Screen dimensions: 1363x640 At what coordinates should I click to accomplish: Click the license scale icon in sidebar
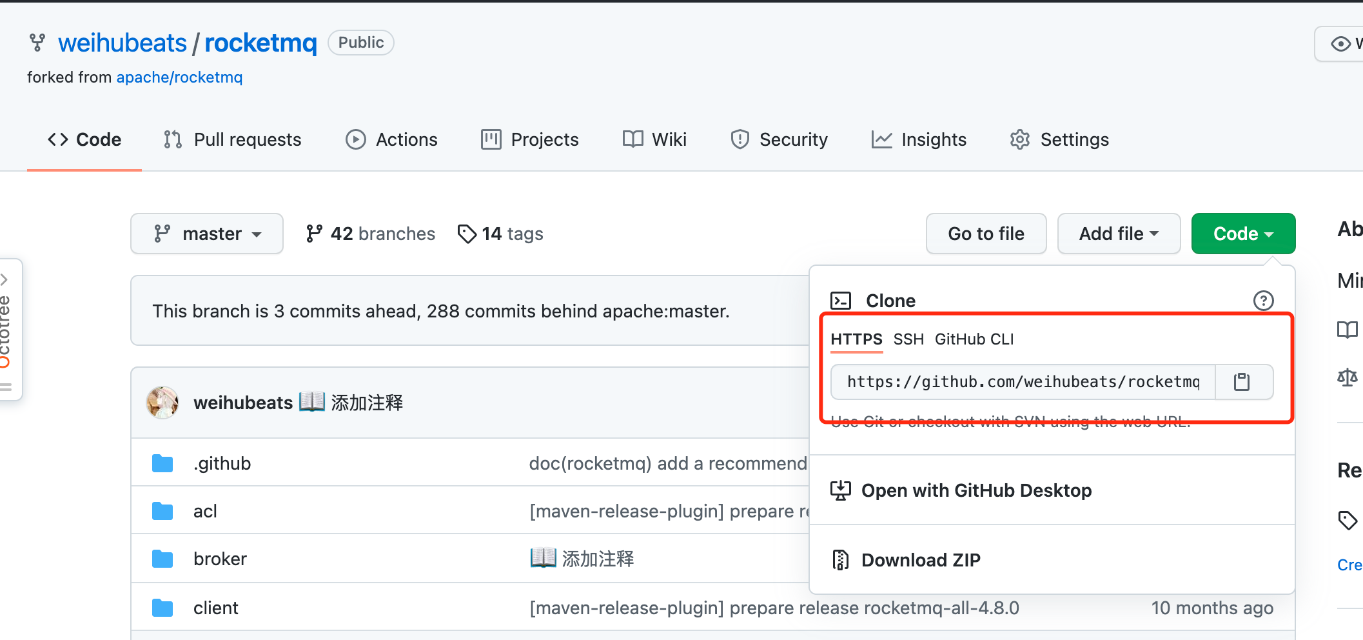point(1348,377)
